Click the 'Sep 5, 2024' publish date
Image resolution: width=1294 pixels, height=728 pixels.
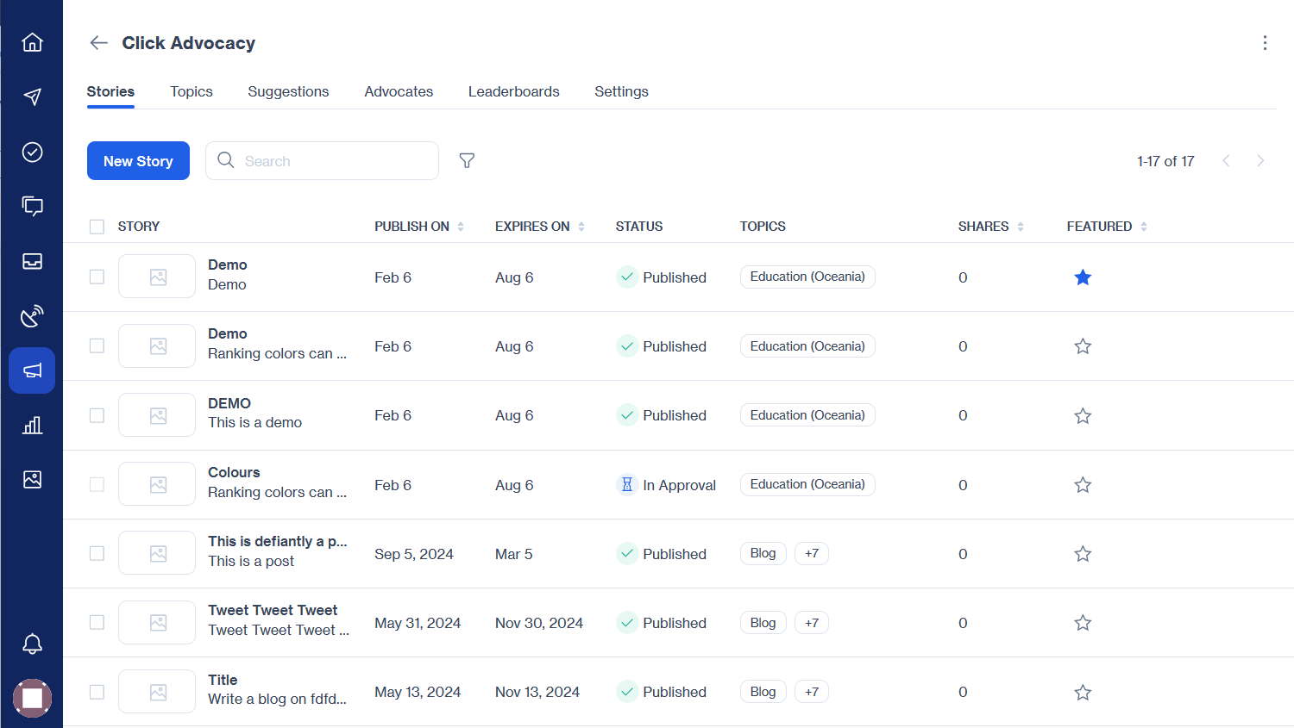[414, 554]
